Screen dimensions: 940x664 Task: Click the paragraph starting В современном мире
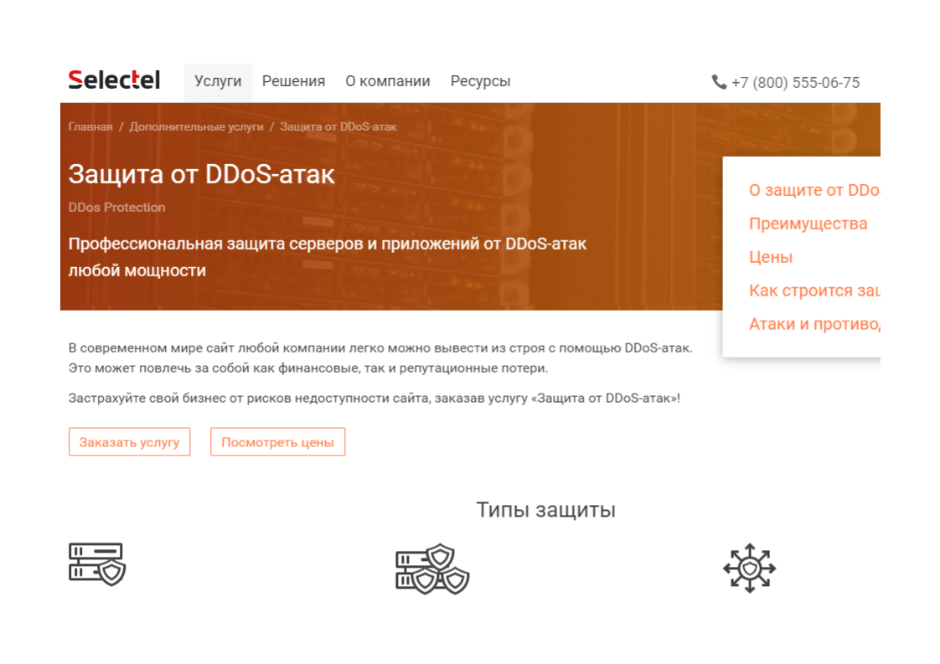click(x=380, y=358)
